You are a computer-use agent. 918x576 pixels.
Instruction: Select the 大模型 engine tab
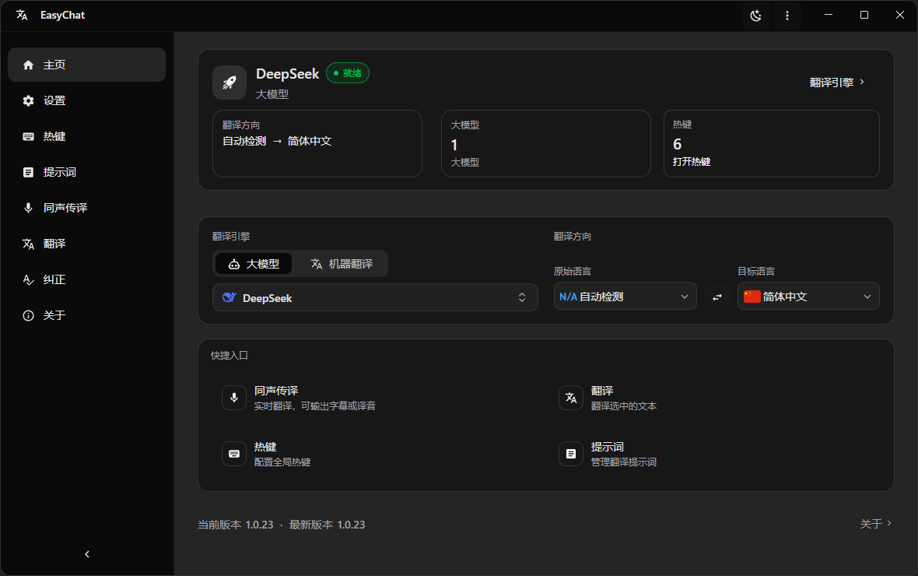coord(254,265)
